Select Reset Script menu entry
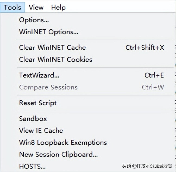Image resolution: width=176 pixels, height=172 pixels. pos(38,103)
